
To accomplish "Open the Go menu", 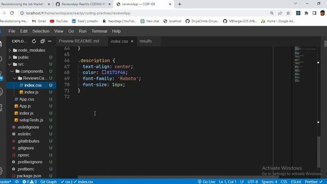I will pos(71,31).
